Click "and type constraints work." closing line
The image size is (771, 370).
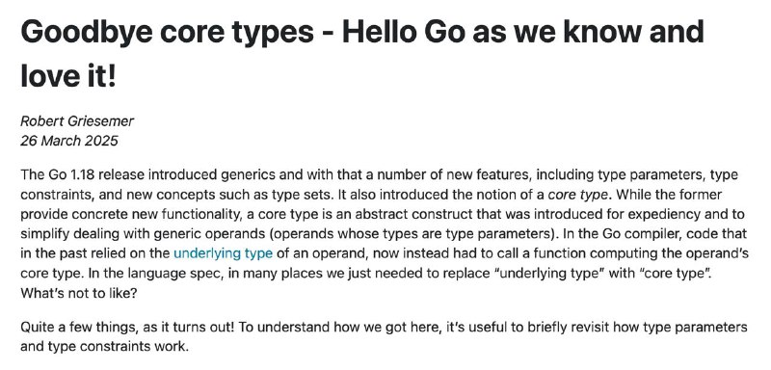click(x=104, y=347)
